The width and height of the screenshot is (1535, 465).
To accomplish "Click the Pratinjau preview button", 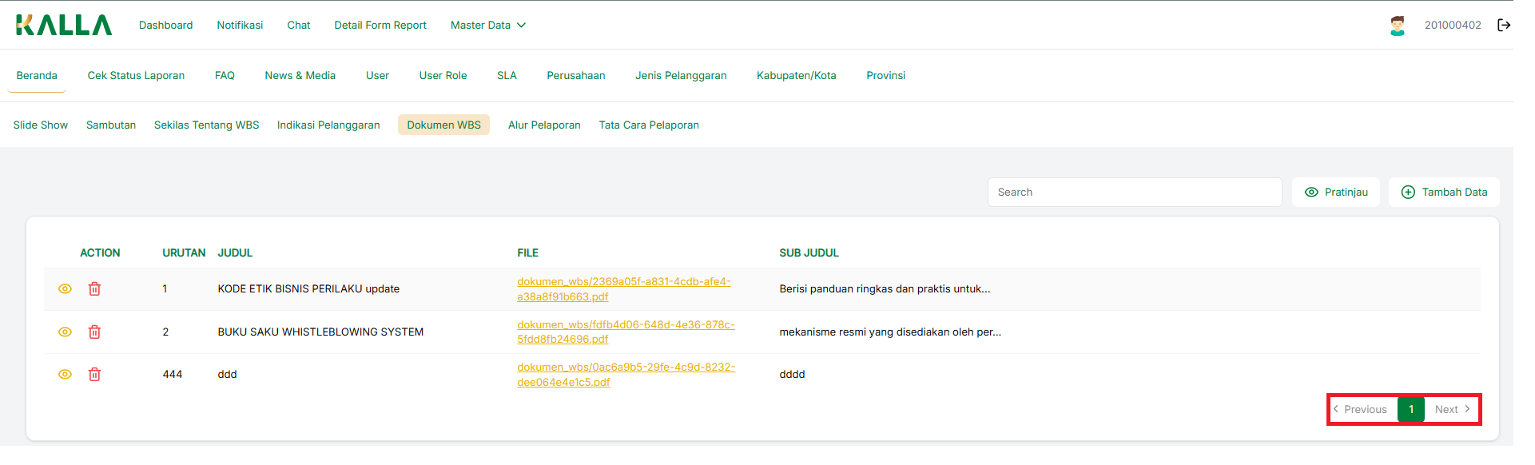I will 1336,192.
